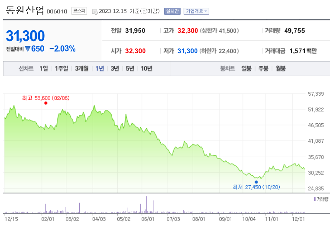Viewport: 330px width, 225px height.
Task: Open the 주봉 weekly candle chart
Action: (263, 68)
